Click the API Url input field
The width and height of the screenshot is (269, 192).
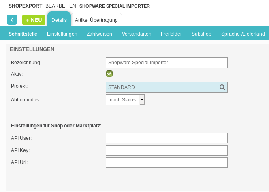(166, 162)
